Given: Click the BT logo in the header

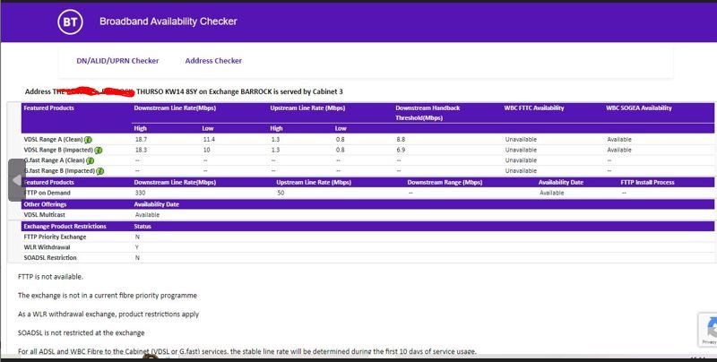Looking at the screenshot, I should (x=70, y=22).
